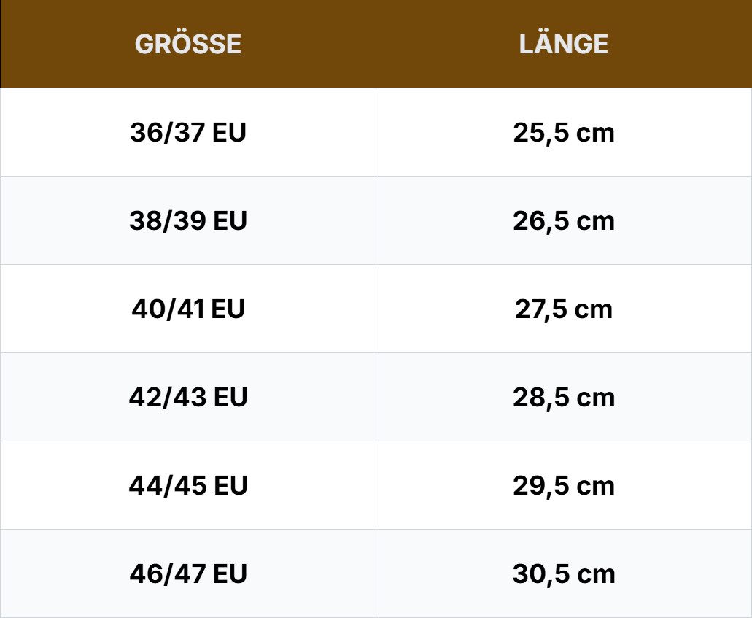Click the 25,5 cm length value
This screenshot has width=752, height=618.
pyautogui.click(x=564, y=133)
